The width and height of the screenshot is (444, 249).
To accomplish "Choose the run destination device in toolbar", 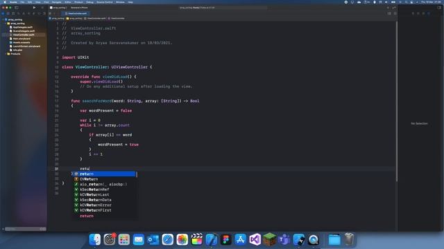I will click(79, 8).
